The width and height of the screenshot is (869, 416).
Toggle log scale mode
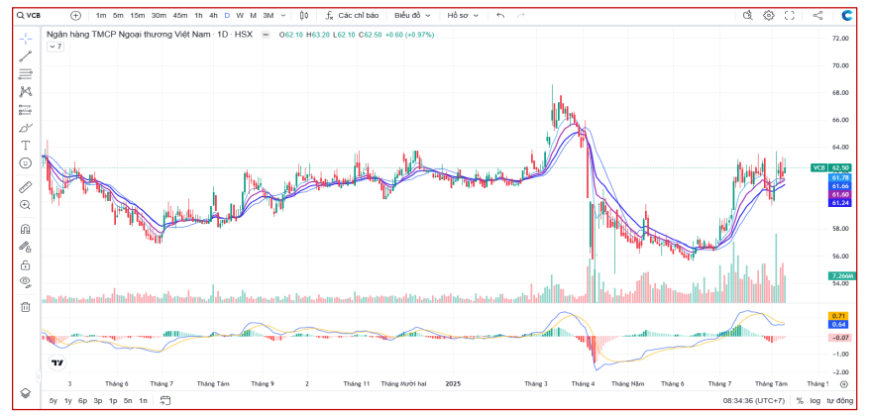tap(815, 400)
